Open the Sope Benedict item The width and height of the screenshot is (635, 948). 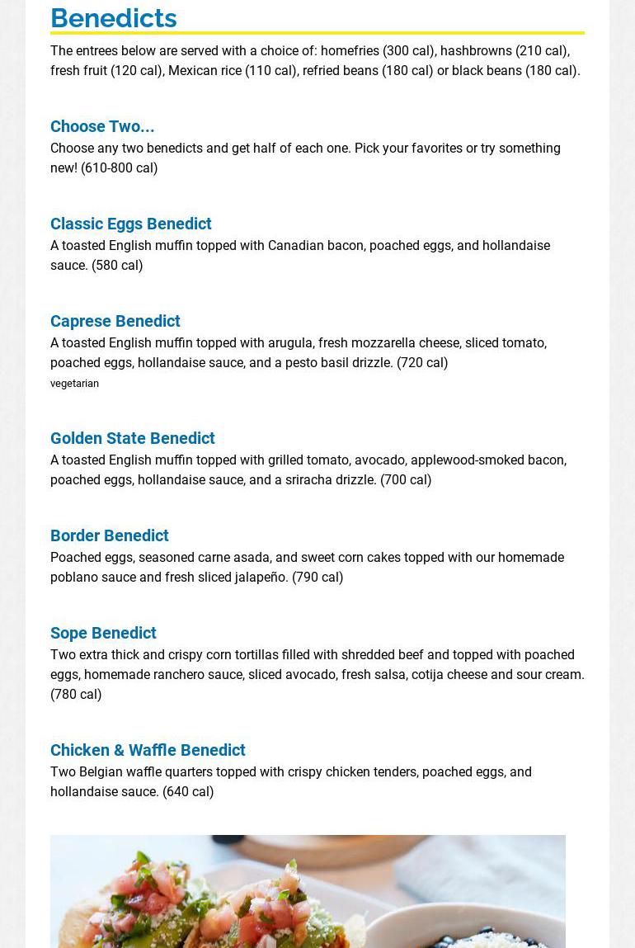click(x=103, y=633)
